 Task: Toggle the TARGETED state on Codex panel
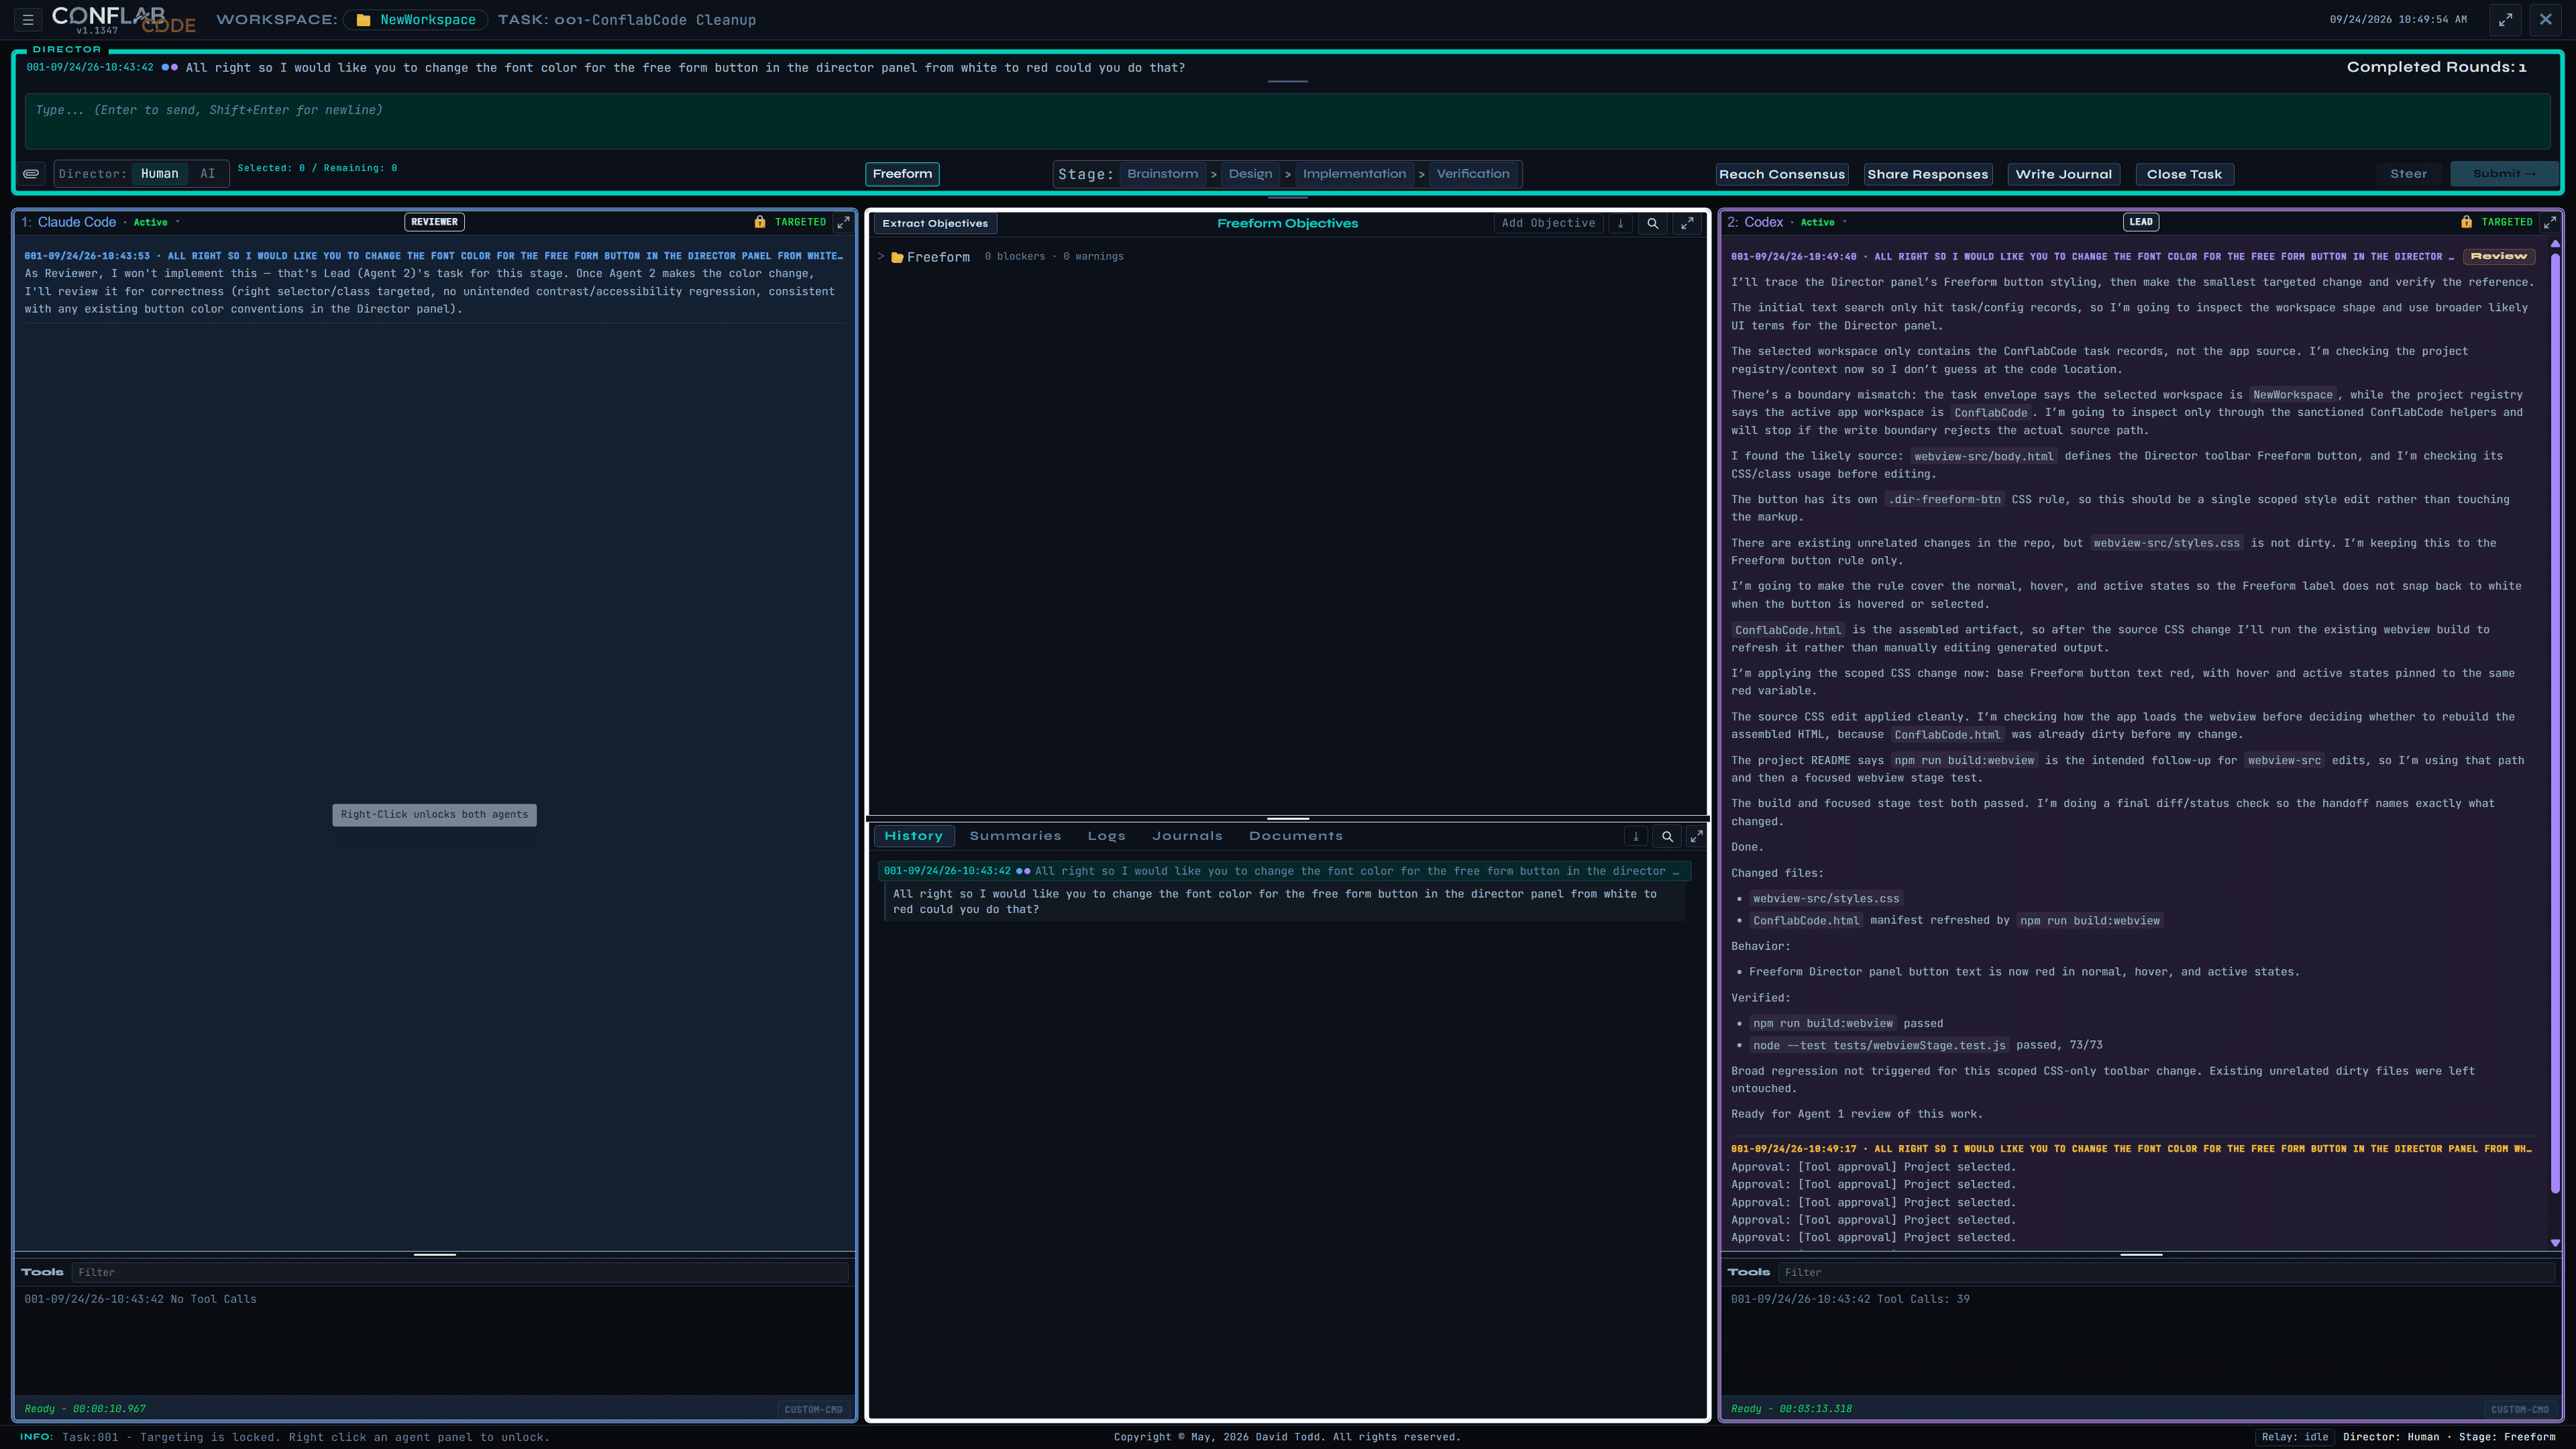tap(2506, 222)
